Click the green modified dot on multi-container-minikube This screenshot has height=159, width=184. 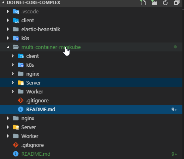pos(175,47)
